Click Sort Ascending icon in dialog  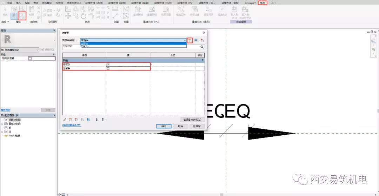point(97,119)
